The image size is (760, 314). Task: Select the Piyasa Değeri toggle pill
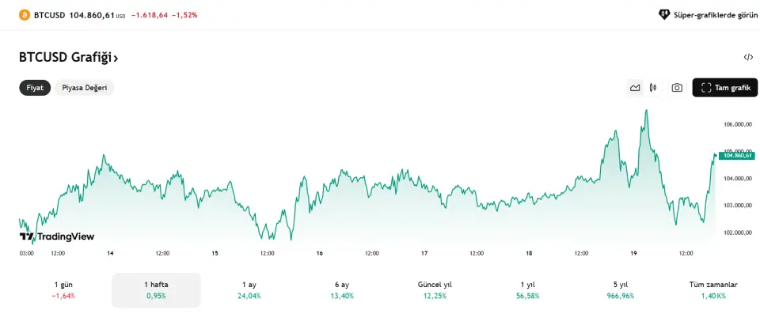tap(85, 88)
